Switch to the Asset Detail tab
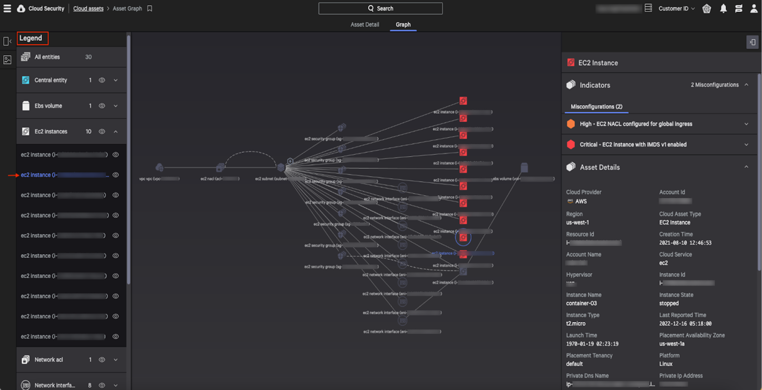 coord(365,24)
